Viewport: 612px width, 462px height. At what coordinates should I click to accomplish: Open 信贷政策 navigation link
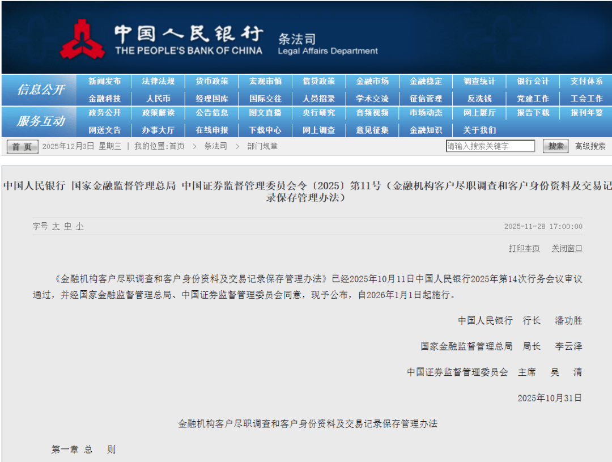coord(319,81)
